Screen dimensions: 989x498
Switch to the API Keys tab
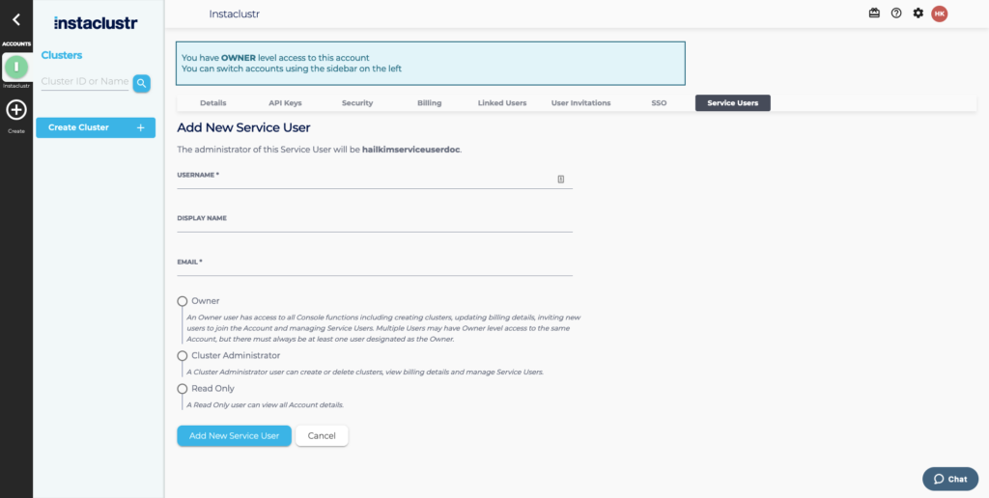(285, 103)
